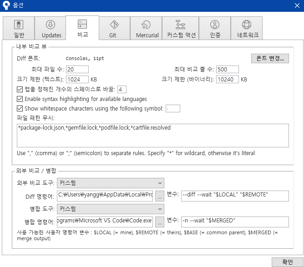The width and height of the screenshot is (304, 267).
Task: Click the 병합 명령어 path field
Action: 105,222
